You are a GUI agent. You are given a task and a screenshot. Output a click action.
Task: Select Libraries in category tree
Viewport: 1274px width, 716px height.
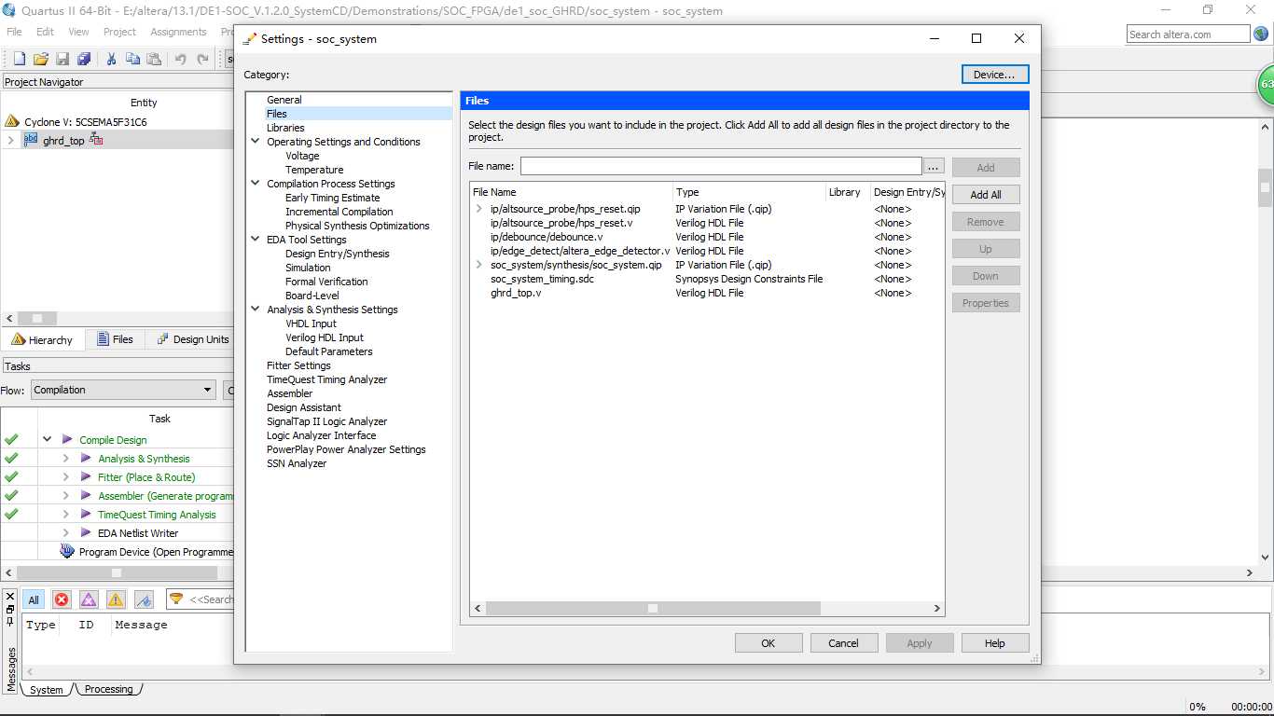click(x=285, y=128)
